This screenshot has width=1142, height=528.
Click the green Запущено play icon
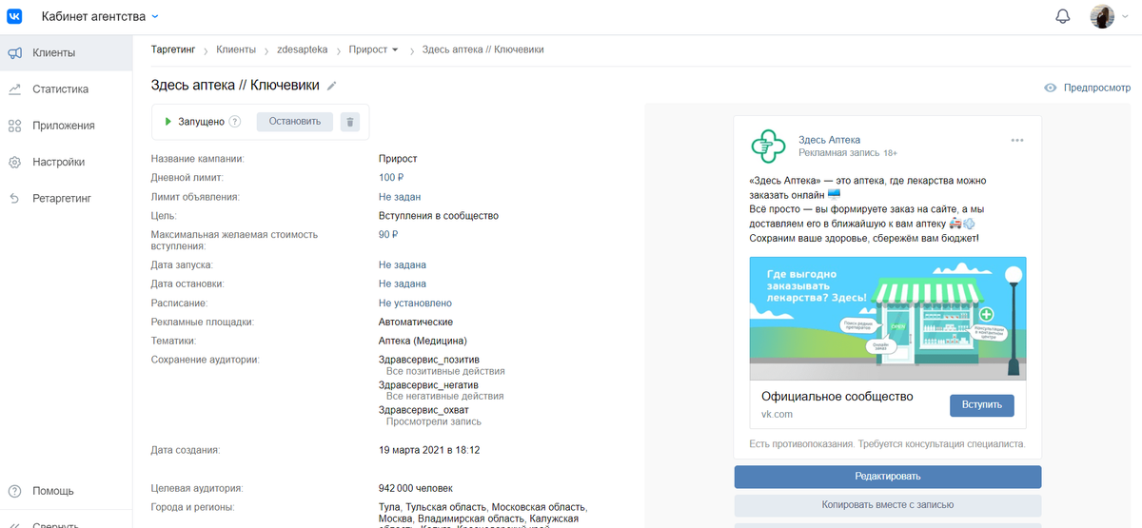(168, 122)
